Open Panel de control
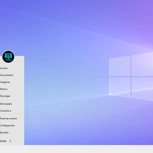153x153 pixels. tap(9, 118)
